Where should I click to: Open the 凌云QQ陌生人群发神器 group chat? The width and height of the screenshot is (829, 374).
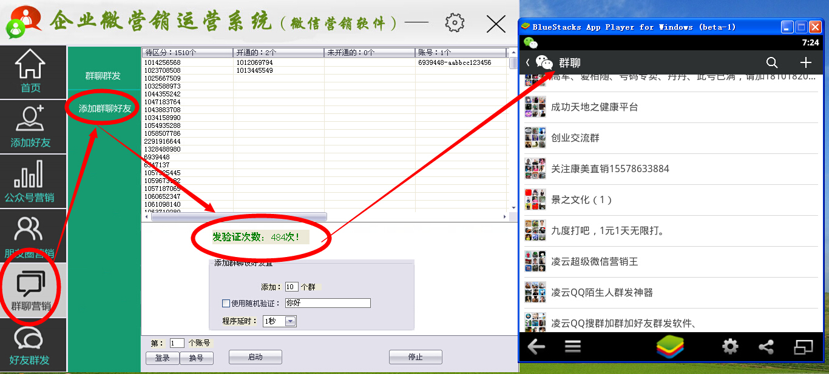click(x=672, y=293)
